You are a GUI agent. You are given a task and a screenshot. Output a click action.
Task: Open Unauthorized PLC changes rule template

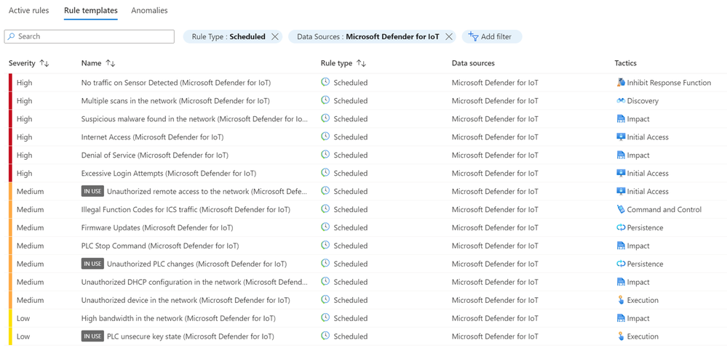[196, 264]
